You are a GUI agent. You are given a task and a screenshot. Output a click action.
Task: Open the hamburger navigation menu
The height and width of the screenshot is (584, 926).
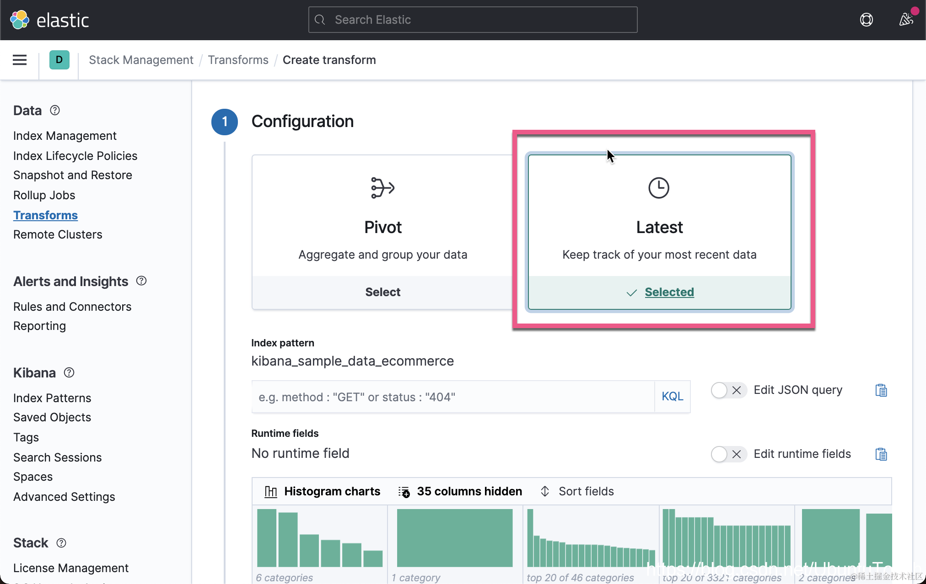(x=19, y=60)
